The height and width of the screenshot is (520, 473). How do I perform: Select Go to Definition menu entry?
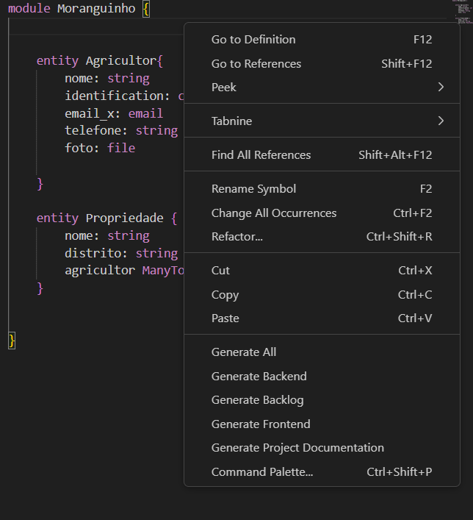[322, 40]
